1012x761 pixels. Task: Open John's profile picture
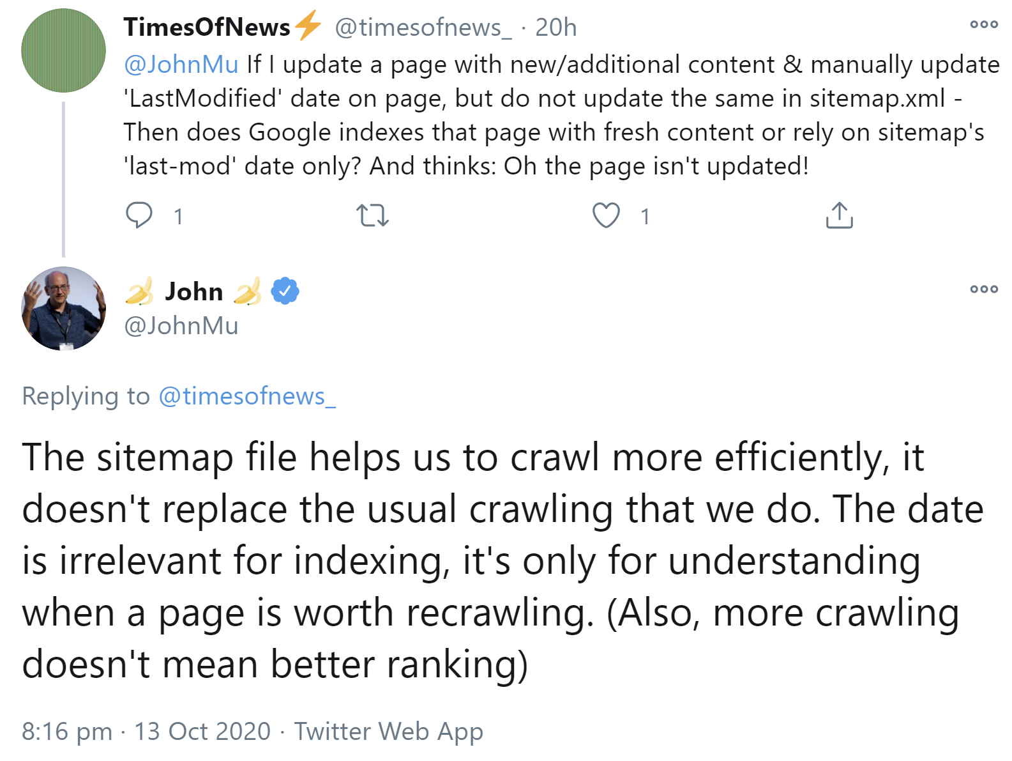63,310
